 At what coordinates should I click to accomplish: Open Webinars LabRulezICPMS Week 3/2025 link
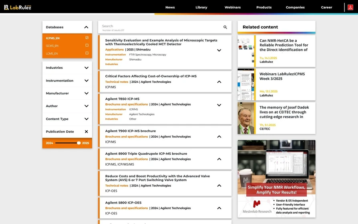click(282, 76)
